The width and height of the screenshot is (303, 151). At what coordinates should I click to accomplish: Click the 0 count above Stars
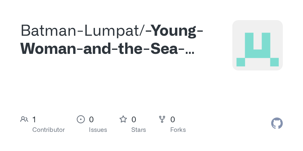tap(134, 119)
